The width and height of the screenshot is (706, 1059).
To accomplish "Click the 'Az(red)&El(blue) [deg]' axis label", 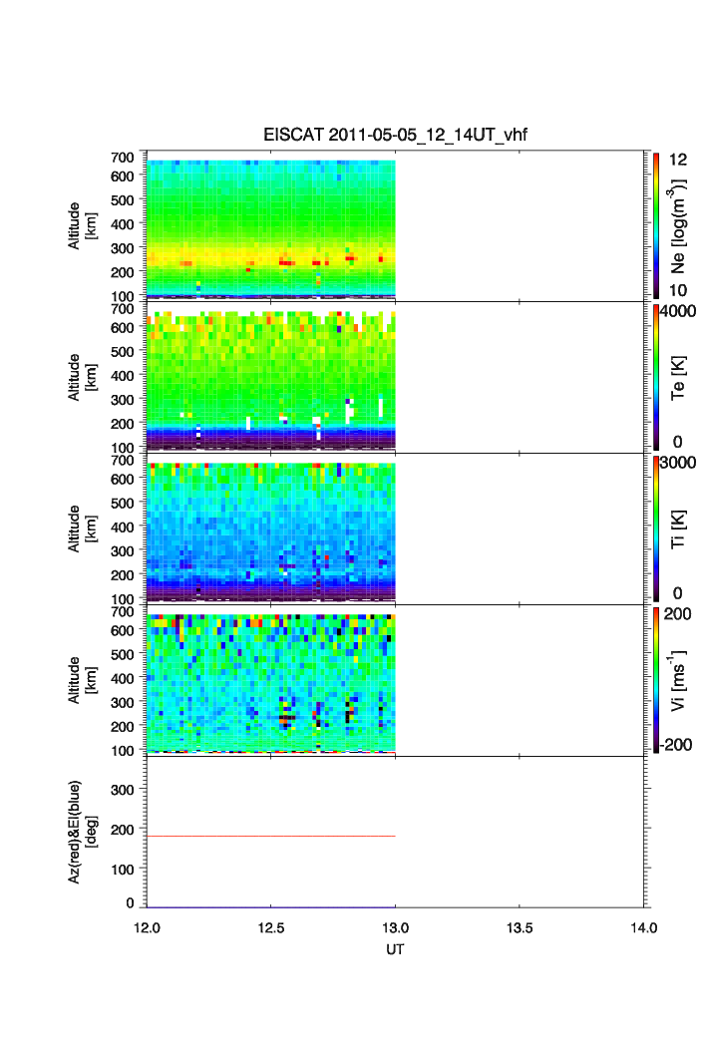I will pos(83,832).
